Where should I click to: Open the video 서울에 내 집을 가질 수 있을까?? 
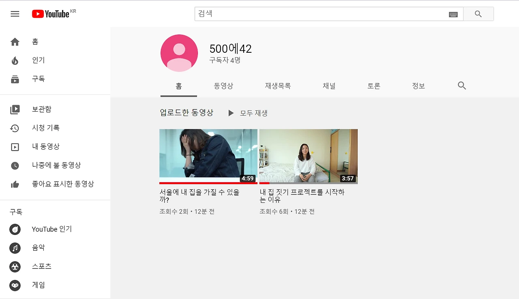[208, 156]
